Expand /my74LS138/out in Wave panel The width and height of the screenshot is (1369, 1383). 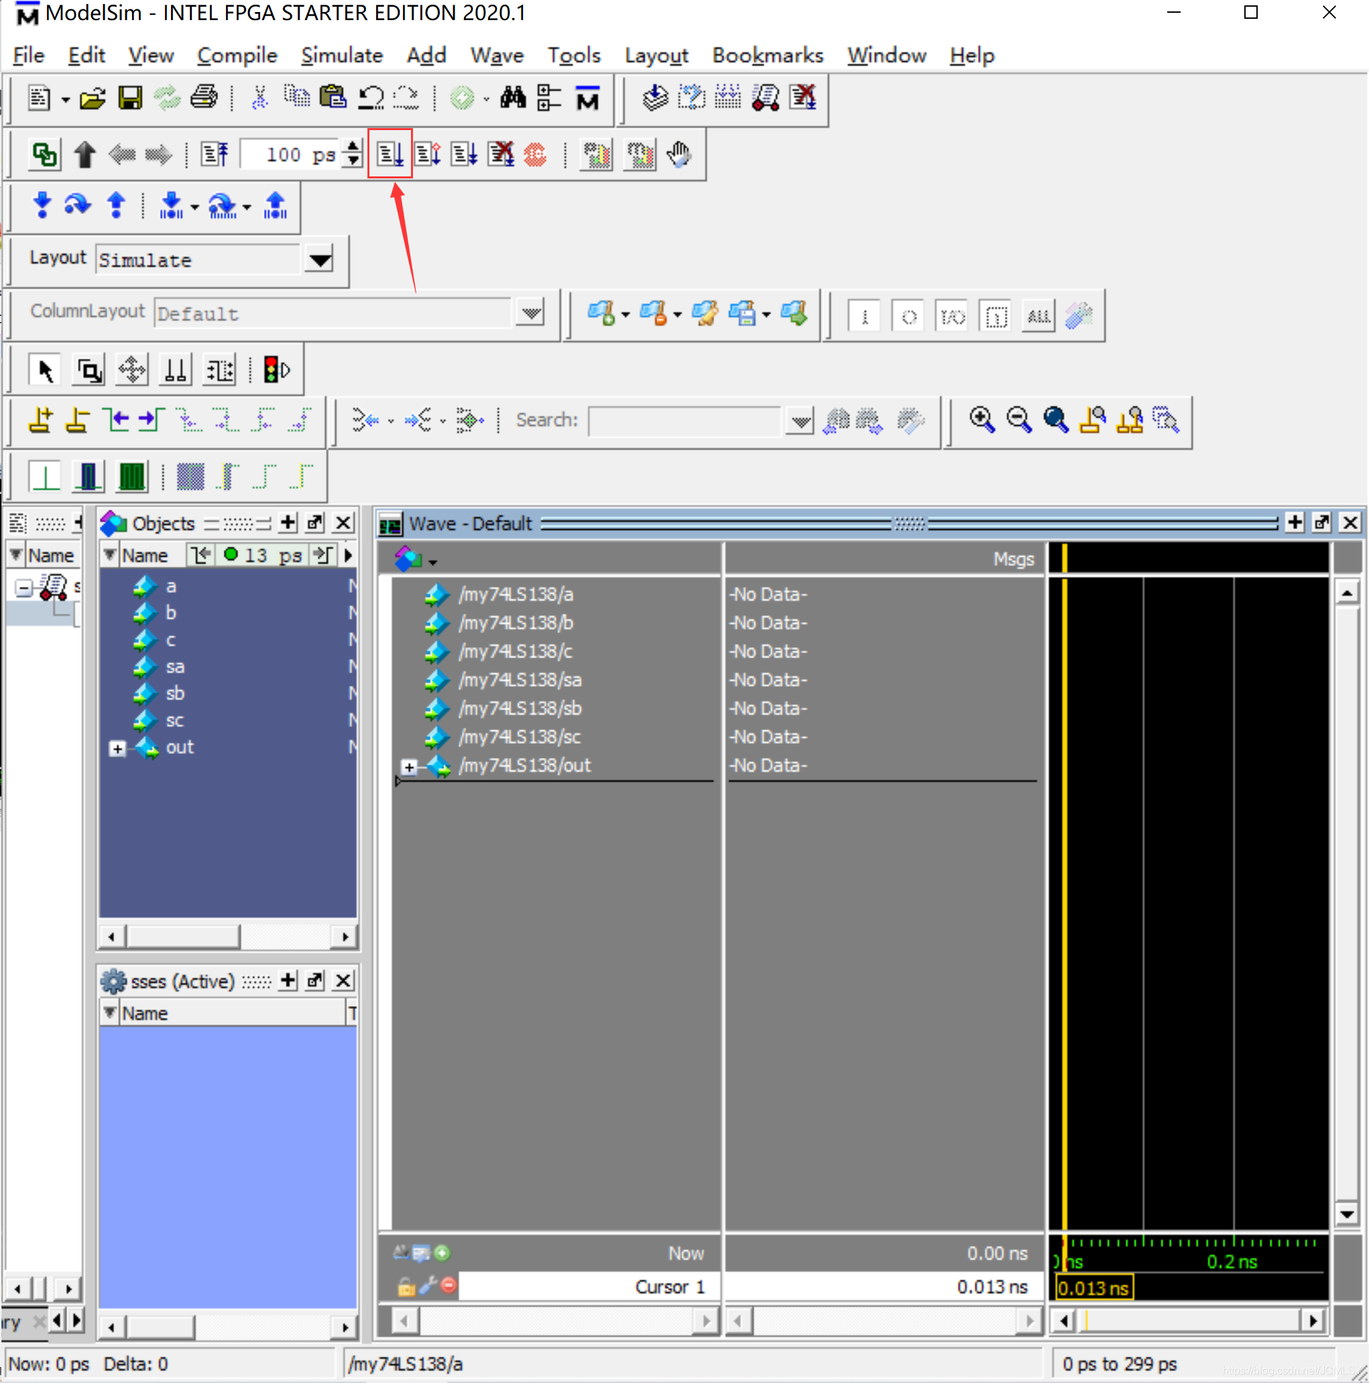409,767
